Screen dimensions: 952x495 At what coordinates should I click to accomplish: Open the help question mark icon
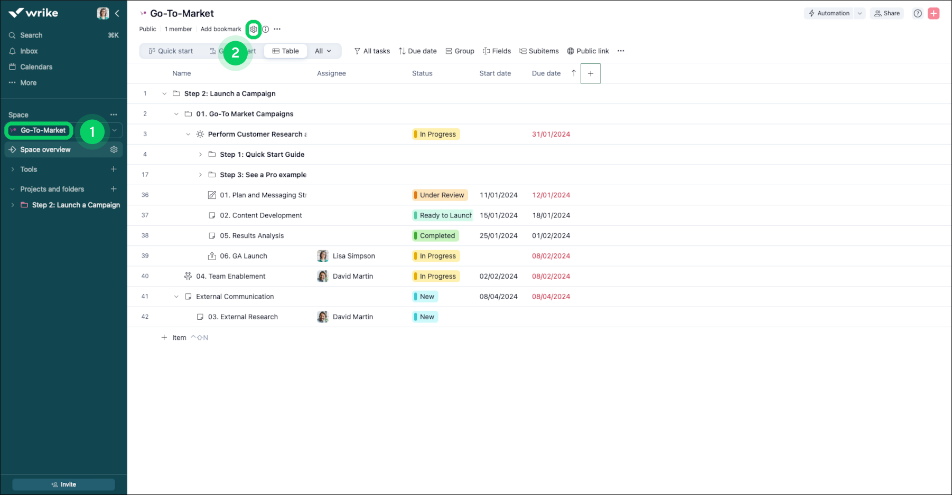[x=918, y=14]
